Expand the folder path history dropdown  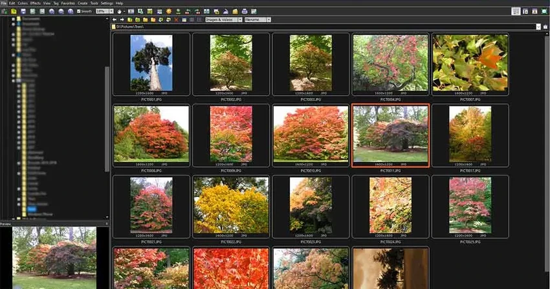(x=538, y=26)
